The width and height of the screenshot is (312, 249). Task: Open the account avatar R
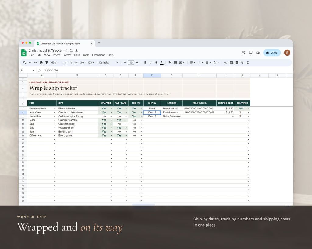pos(287,53)
